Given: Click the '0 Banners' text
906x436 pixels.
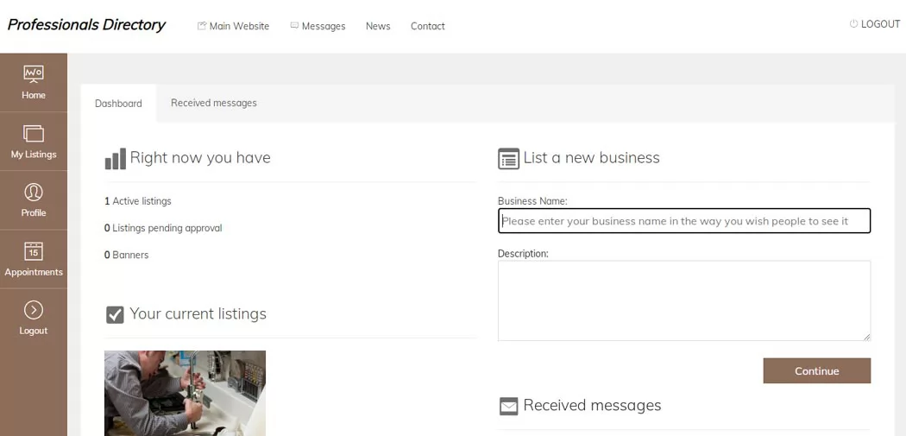Looking at the screenshot, I should click(126, 255).
